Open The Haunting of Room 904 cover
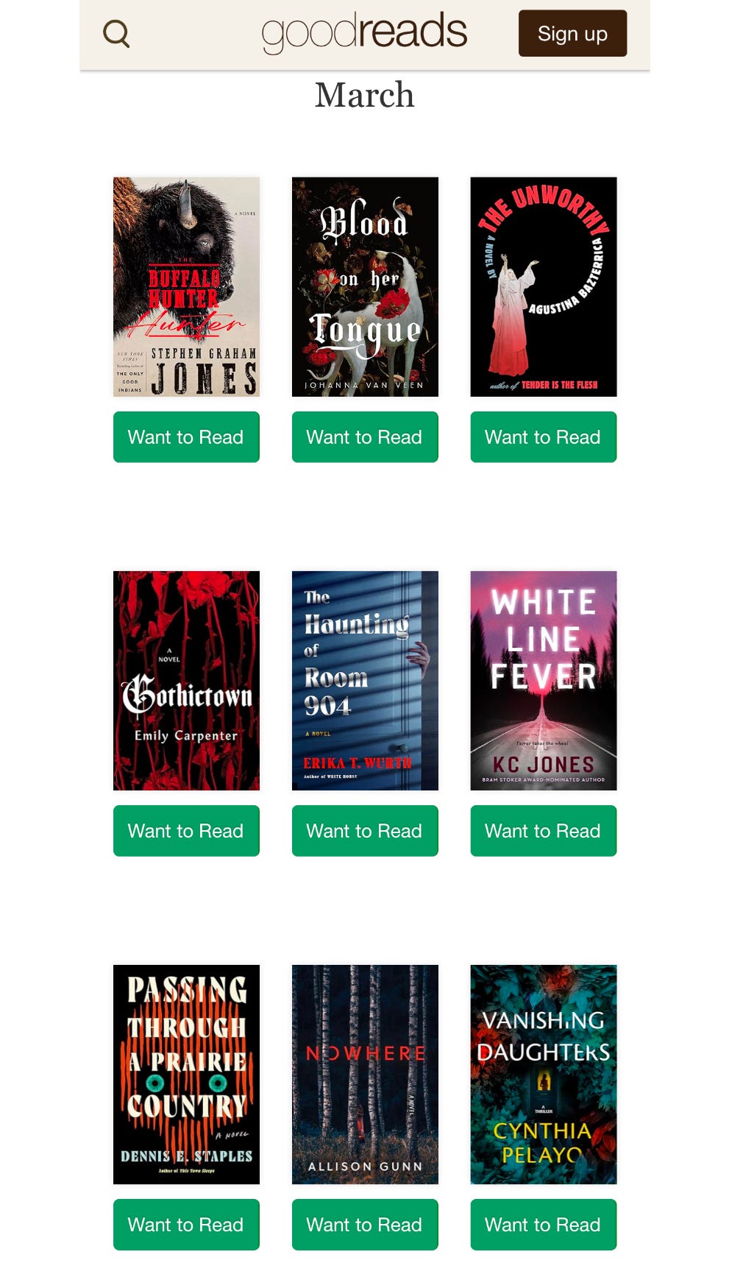The image size is (743, 1274). [365, 681]
